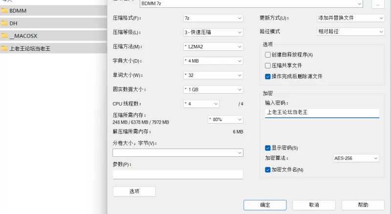
Task: Open 加密算法 dropdown showing AES-256
Action: [356, 158]
